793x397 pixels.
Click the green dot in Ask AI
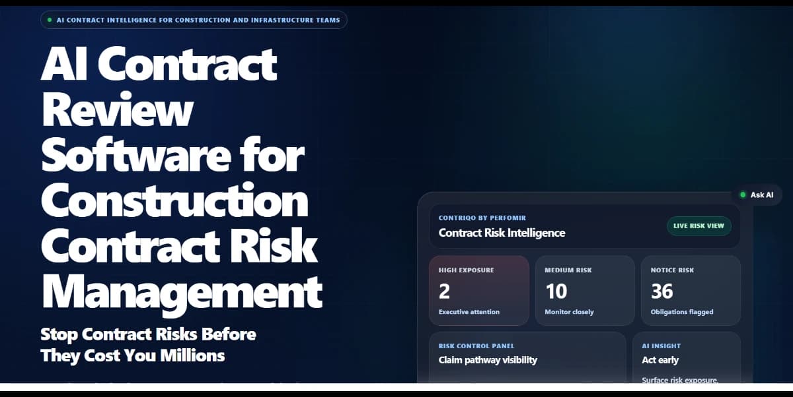743,195
